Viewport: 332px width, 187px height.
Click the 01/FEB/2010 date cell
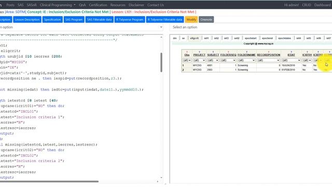click(x=288, y=70)
